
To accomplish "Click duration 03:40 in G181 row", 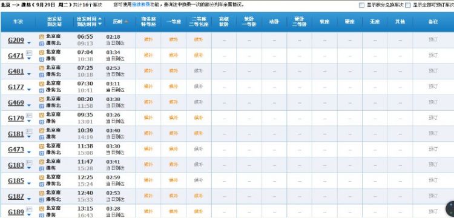I will (113, 131).
